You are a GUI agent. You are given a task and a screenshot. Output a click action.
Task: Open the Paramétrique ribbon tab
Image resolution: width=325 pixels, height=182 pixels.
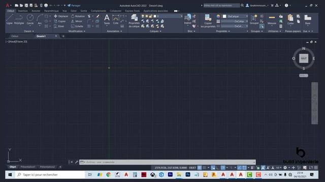51,11
